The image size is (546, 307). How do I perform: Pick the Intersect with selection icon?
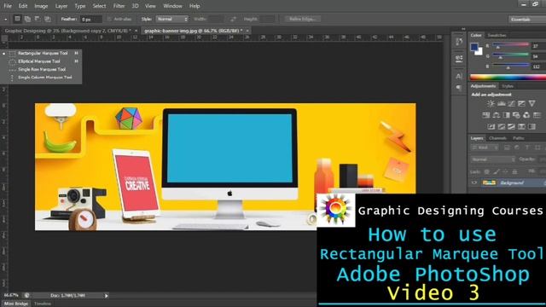point(48,19)
